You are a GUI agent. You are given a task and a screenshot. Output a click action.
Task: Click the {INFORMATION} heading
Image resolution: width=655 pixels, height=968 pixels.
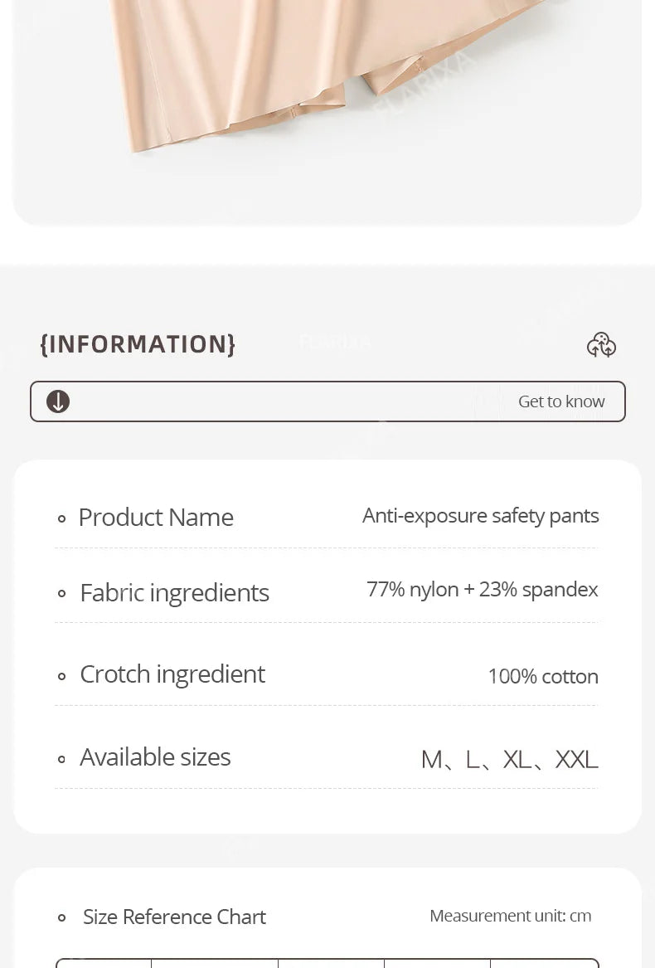click(138, 344)
